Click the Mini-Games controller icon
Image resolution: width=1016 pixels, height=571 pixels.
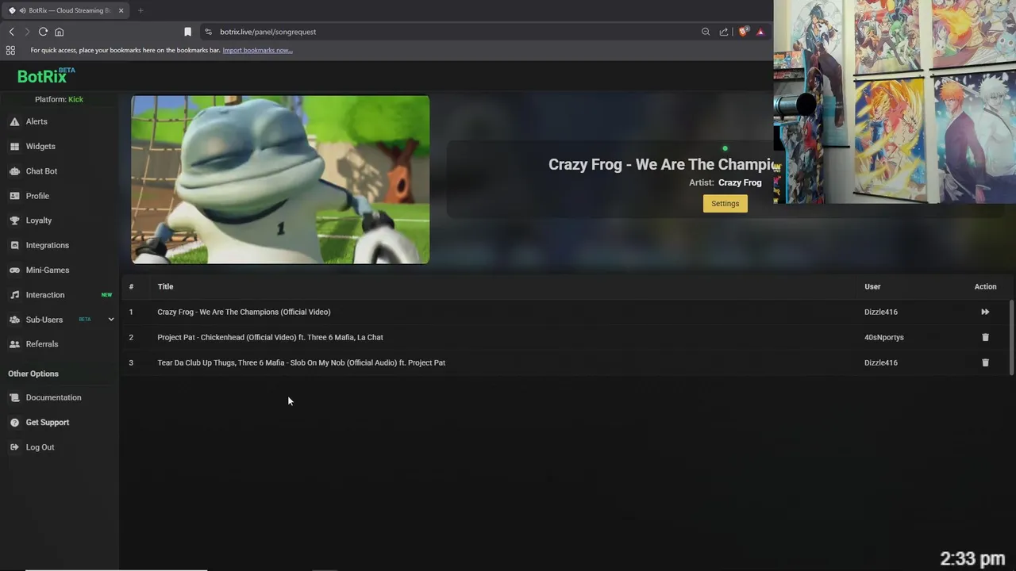[14, 270]
